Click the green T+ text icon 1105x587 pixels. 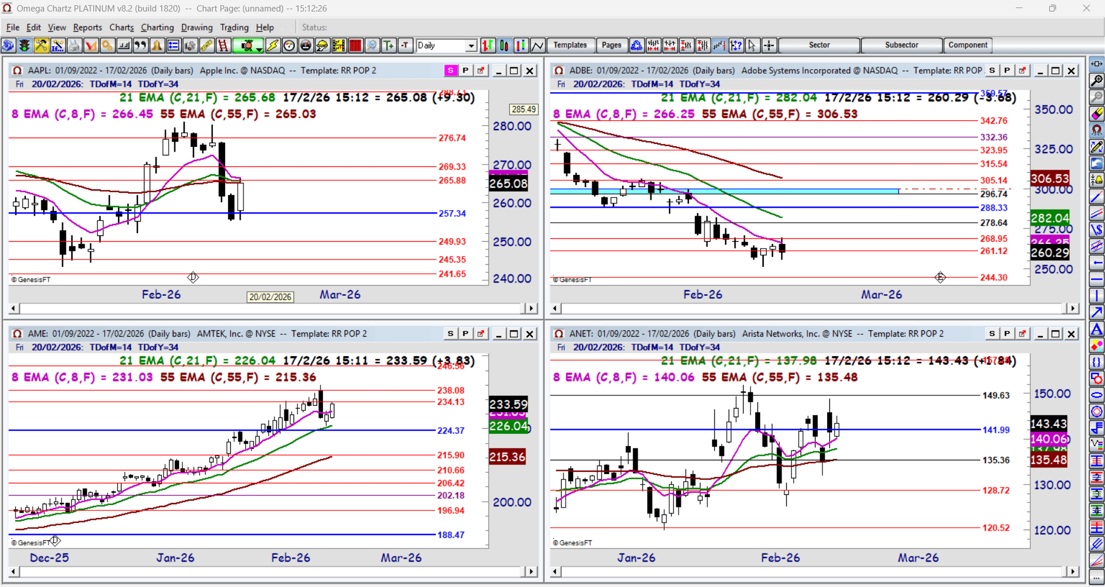(x=389, y=45)
